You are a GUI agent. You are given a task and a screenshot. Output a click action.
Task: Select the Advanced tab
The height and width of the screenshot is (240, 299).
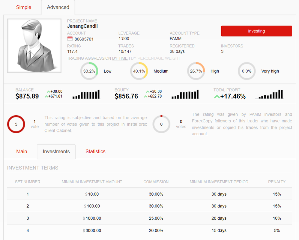[58, 7]
